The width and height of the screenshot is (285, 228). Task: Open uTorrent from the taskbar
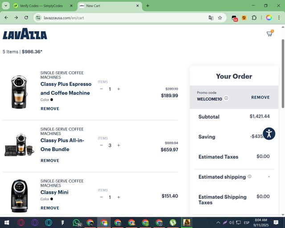click(173, 223)
